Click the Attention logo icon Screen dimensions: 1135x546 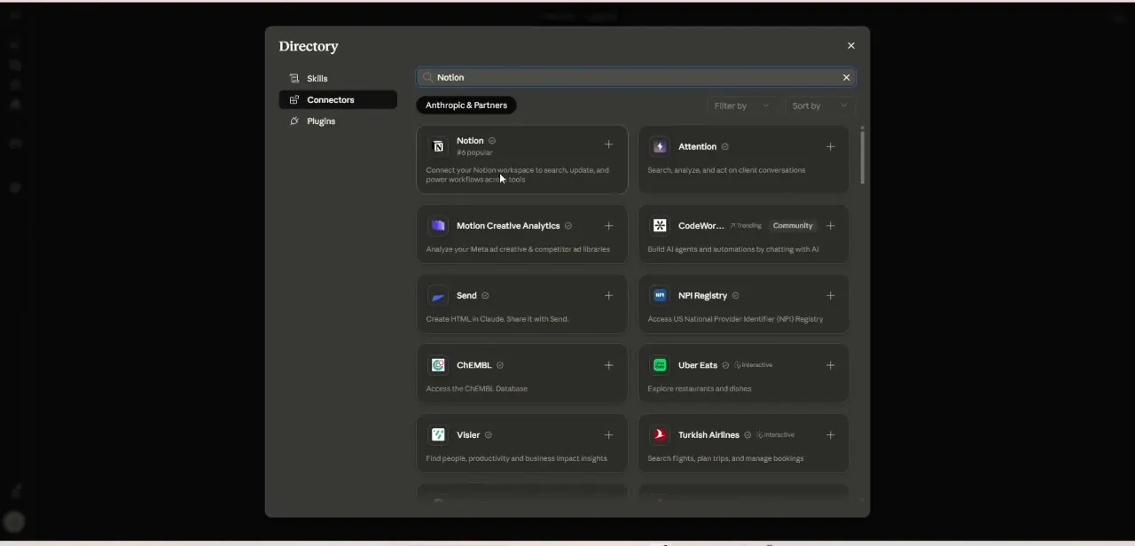pos(660,146)
